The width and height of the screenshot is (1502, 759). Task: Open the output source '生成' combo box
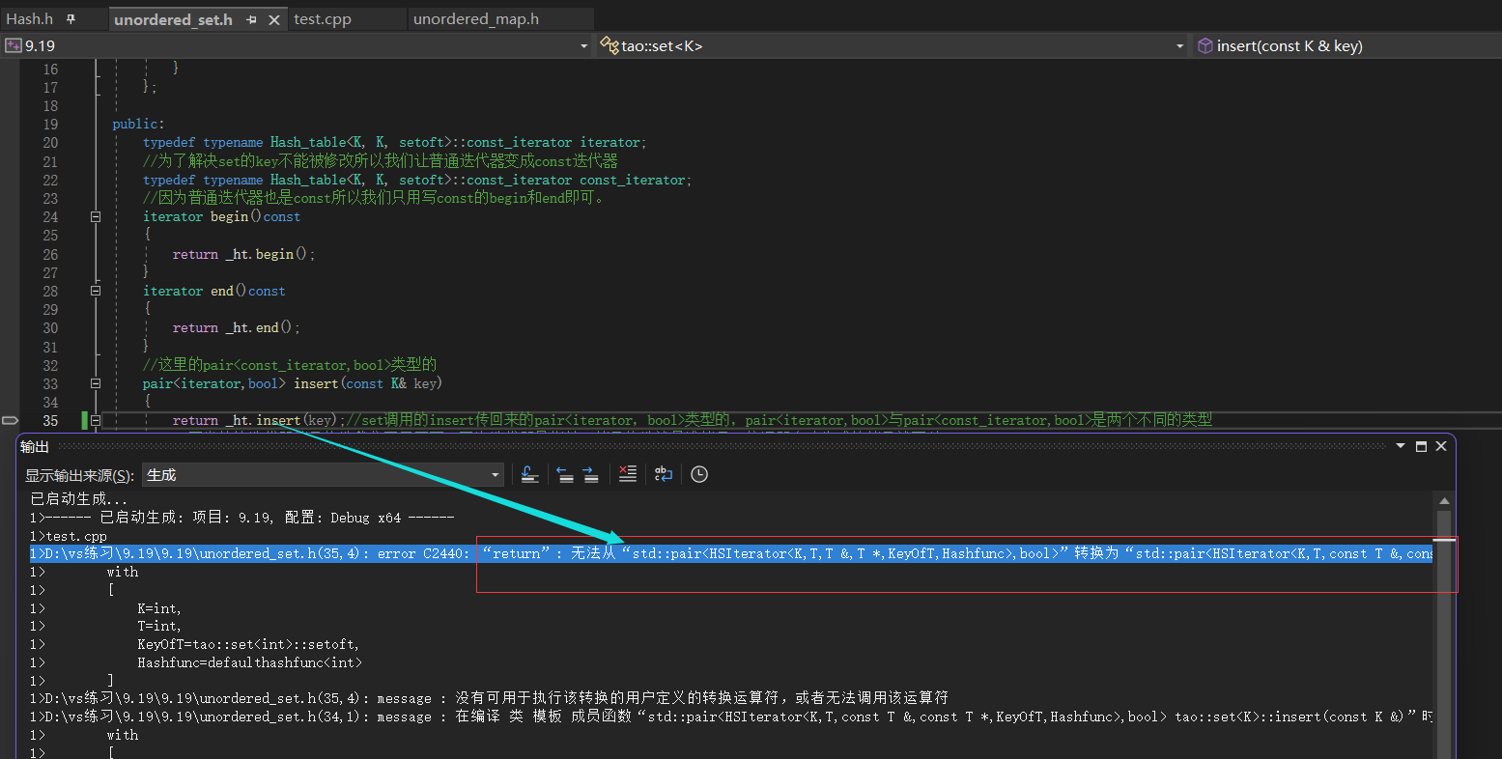point(323,474)
